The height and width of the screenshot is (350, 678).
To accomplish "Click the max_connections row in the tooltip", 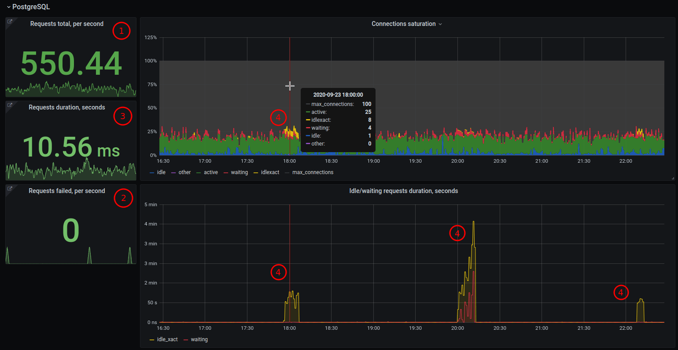I will 338,104.
